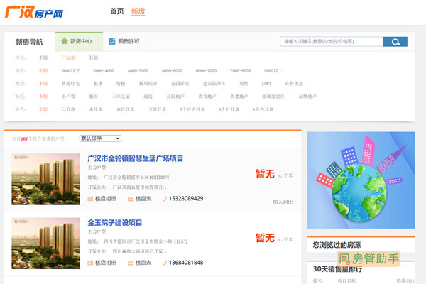
Task: Focus the keyword search input field
Action: pyautogui.click(x=332, y=42)
